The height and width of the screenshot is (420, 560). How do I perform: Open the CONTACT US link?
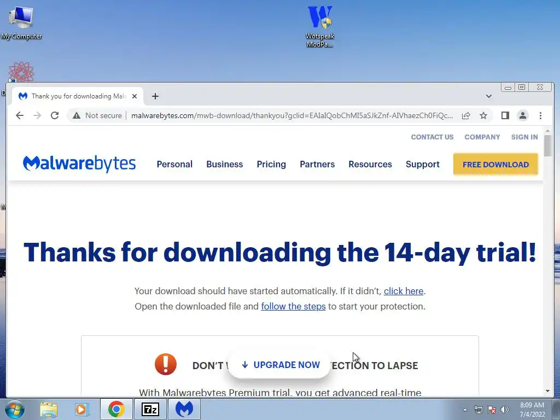[x=432, y=137]
